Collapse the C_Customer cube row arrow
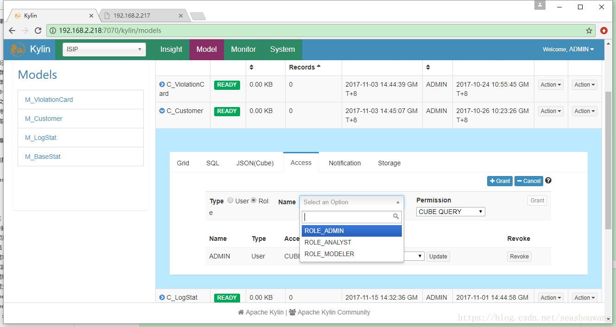The height and width of the screenshot is (327, 616). [x=162, y=111]
